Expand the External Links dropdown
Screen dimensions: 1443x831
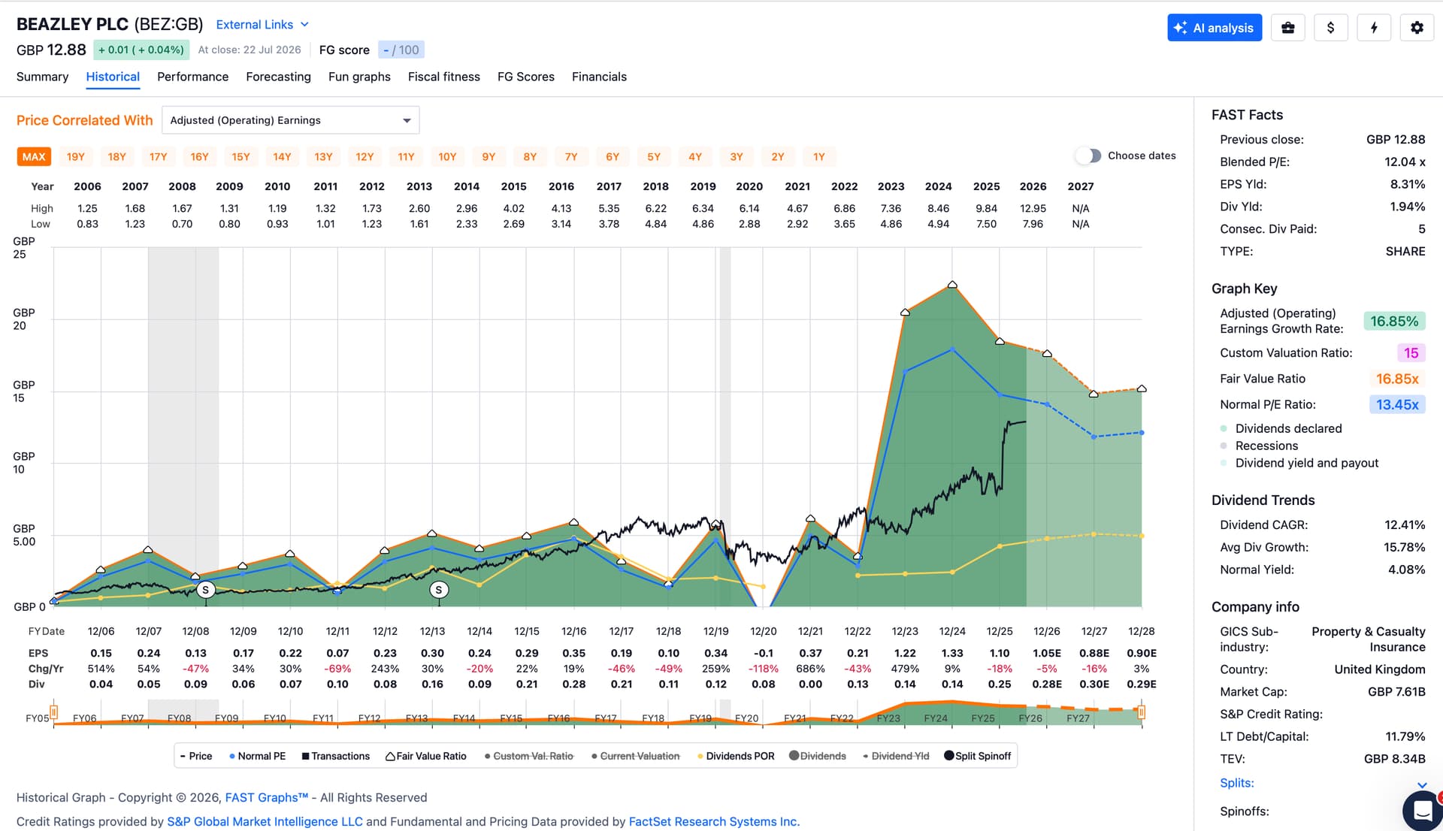[262, 25]
